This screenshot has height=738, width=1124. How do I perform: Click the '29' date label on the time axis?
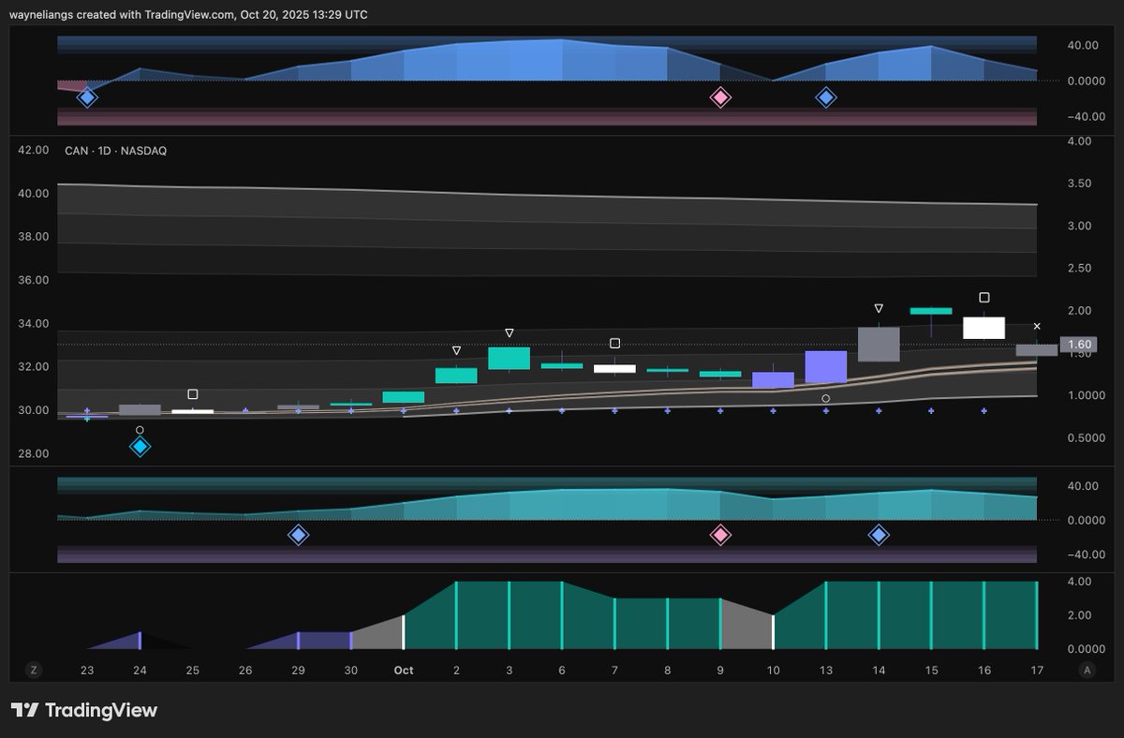point(298,671)
